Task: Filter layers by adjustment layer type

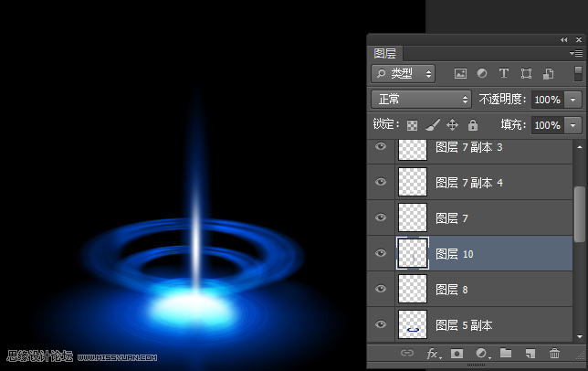Action: (x=482, y=73)
